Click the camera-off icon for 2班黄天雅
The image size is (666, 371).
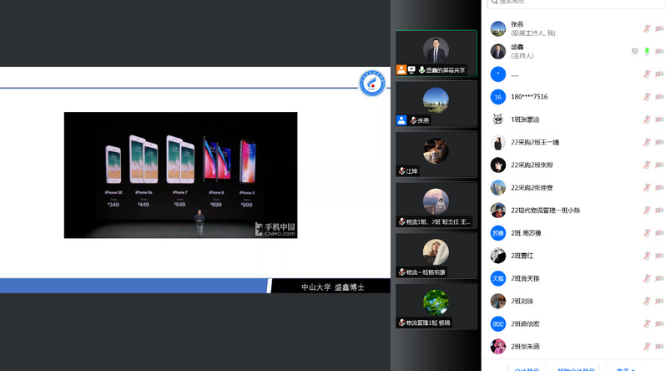point(659,278)
